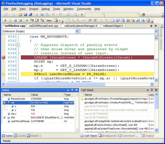Open the Tools menu

(x=56, y=9)
